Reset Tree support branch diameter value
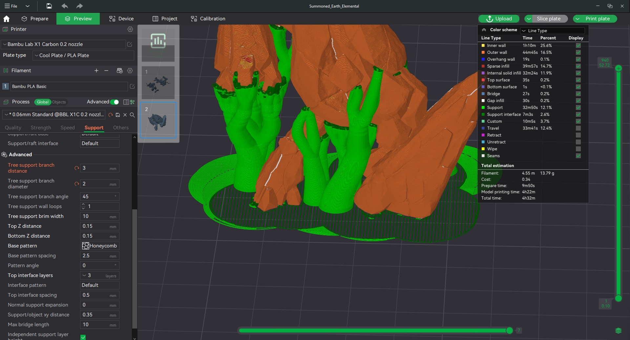 click(77, 184)
